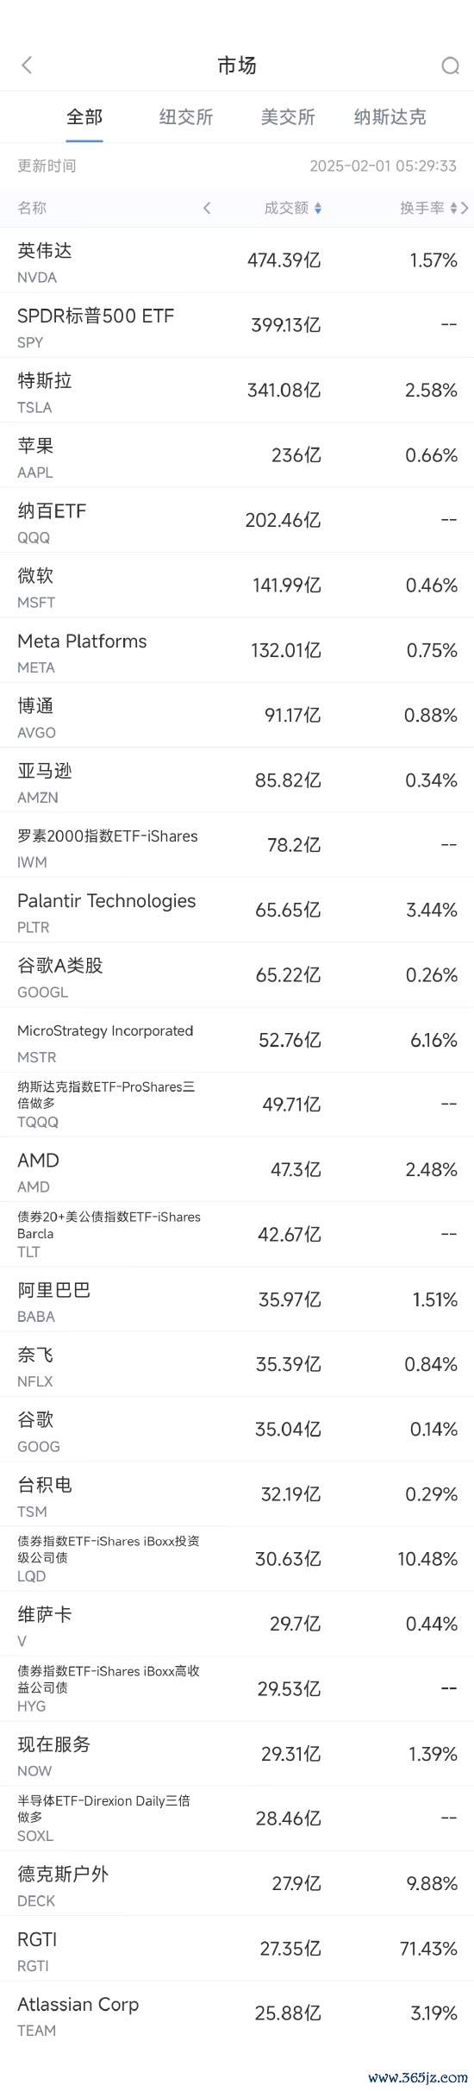The image size is (474, 2091).
Task: Open 英伟达 NVDA stock row
Action: [x=237, y=260]
